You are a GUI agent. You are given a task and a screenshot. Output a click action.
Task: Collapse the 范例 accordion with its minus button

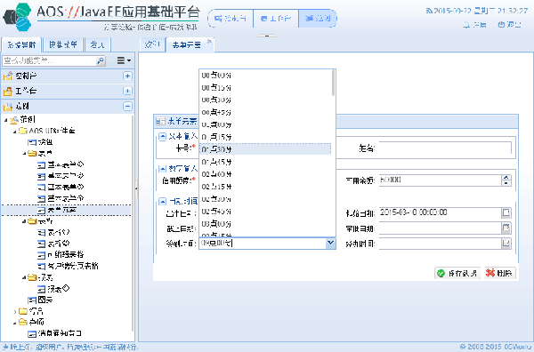click(x=127, y=107)
